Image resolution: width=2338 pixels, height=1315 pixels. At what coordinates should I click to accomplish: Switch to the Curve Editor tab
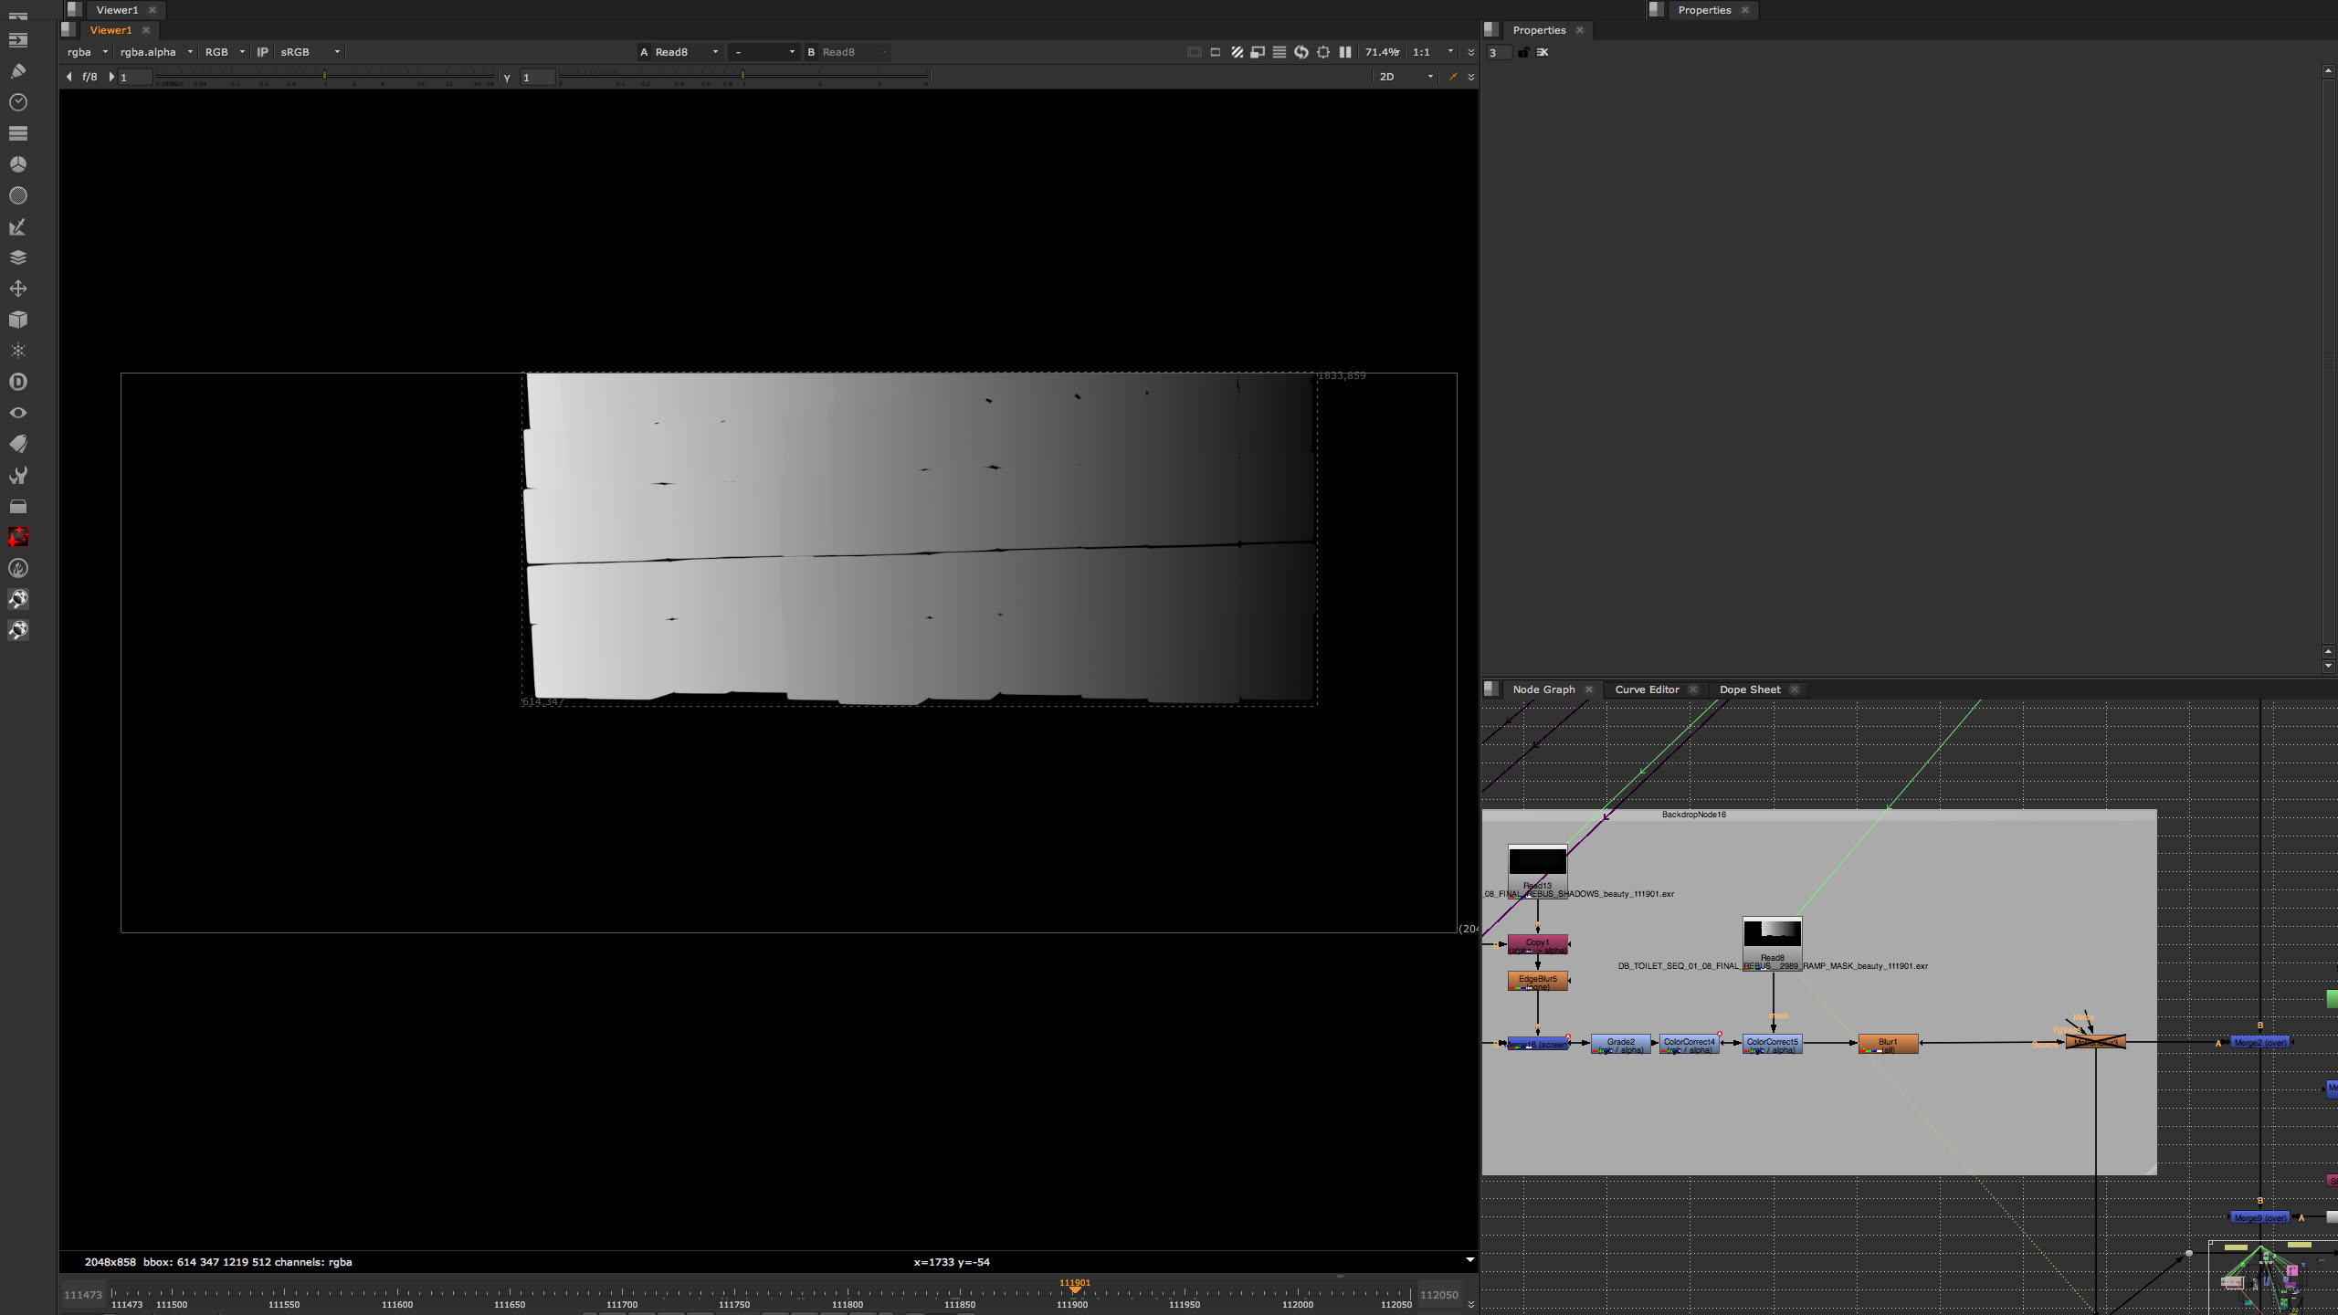click(1647, 689)
